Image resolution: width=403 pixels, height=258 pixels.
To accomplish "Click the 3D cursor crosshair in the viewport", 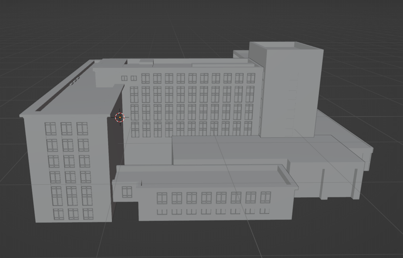I will [120, 117].
